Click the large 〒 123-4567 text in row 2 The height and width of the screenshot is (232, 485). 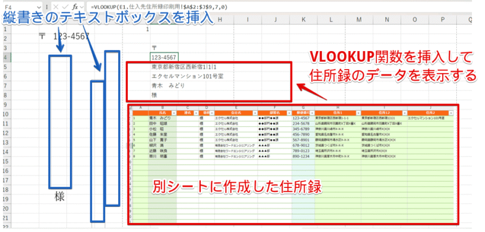65,36
